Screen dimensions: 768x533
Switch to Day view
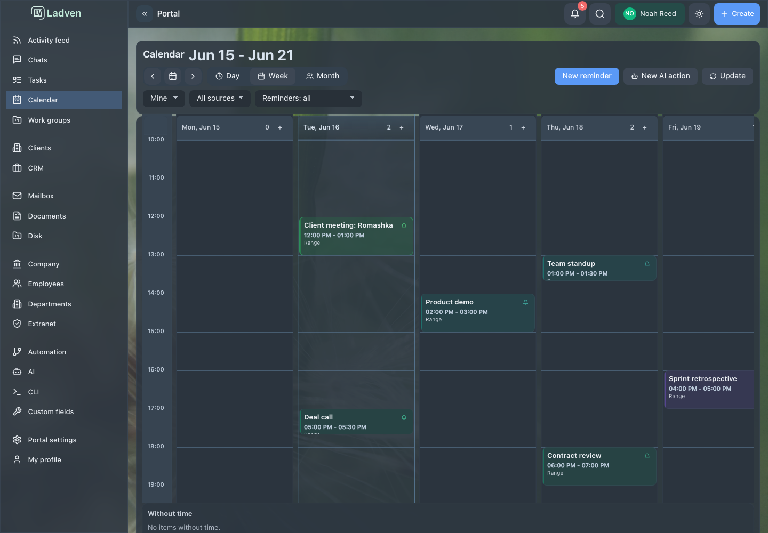[x=227, y=76]
